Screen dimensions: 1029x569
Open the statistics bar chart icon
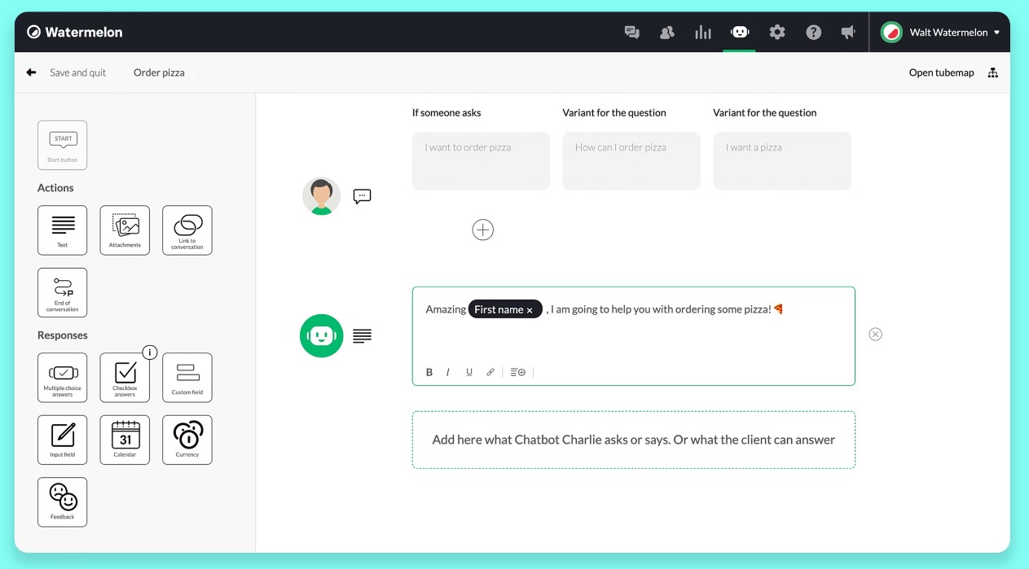tap(703, 33)
